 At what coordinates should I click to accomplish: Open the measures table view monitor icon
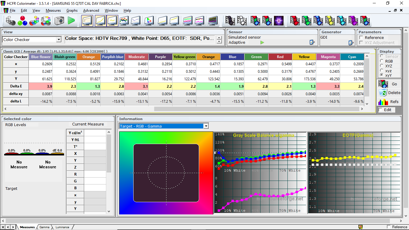87,21
